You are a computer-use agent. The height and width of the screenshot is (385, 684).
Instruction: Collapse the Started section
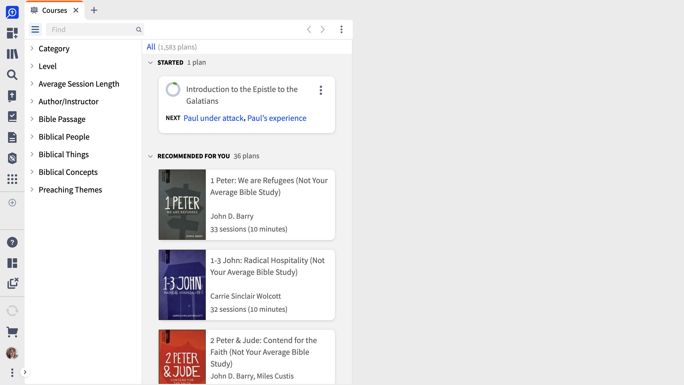click(150, 63)
